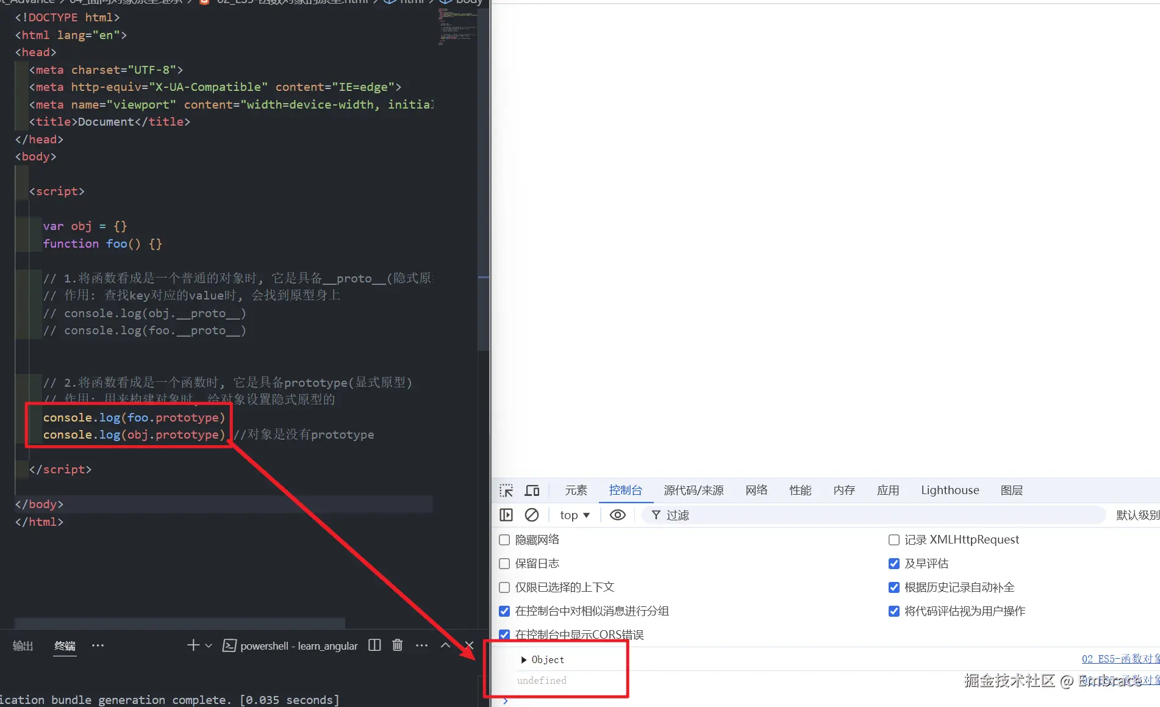Screen dimensions: 1160x707
Task: Uncheck 将代码评估视为用户操作
Action: tap(894, 611)
